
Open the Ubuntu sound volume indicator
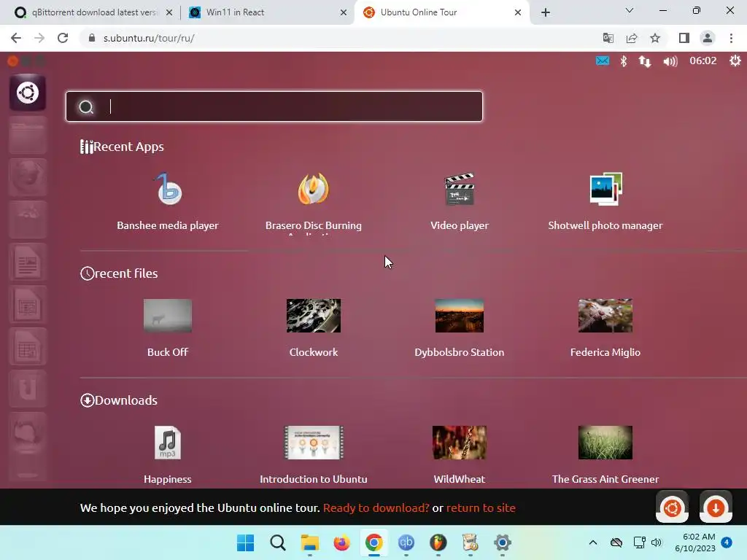(670, 61)
